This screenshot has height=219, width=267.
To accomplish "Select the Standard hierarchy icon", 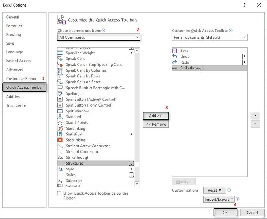I will tap(60, 117).
